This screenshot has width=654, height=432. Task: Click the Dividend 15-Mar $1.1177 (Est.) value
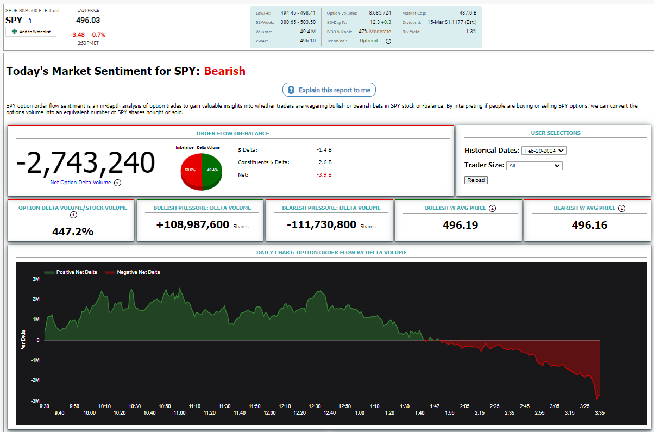(452, 22)
